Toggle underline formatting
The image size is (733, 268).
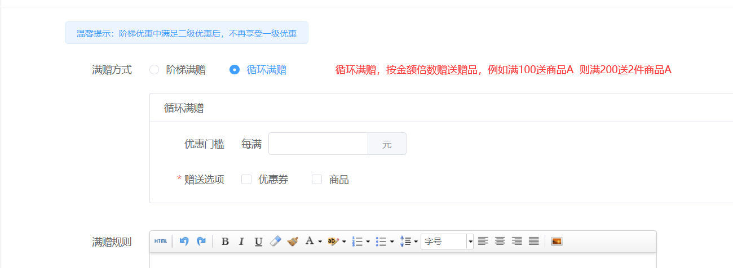point(258,242)
